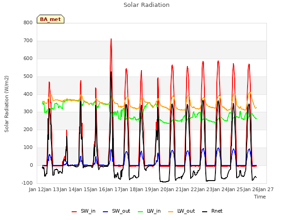The image size is (294, 220).
Task: Click the tallest SW_in peak near 700
Action: coord(111,39)
